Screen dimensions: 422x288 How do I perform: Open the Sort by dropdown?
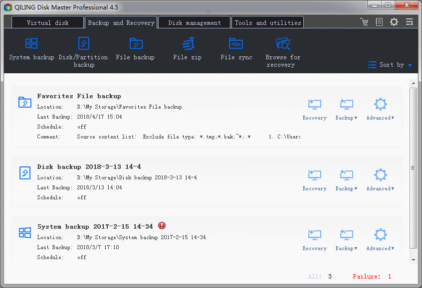(x=390, y=65)
